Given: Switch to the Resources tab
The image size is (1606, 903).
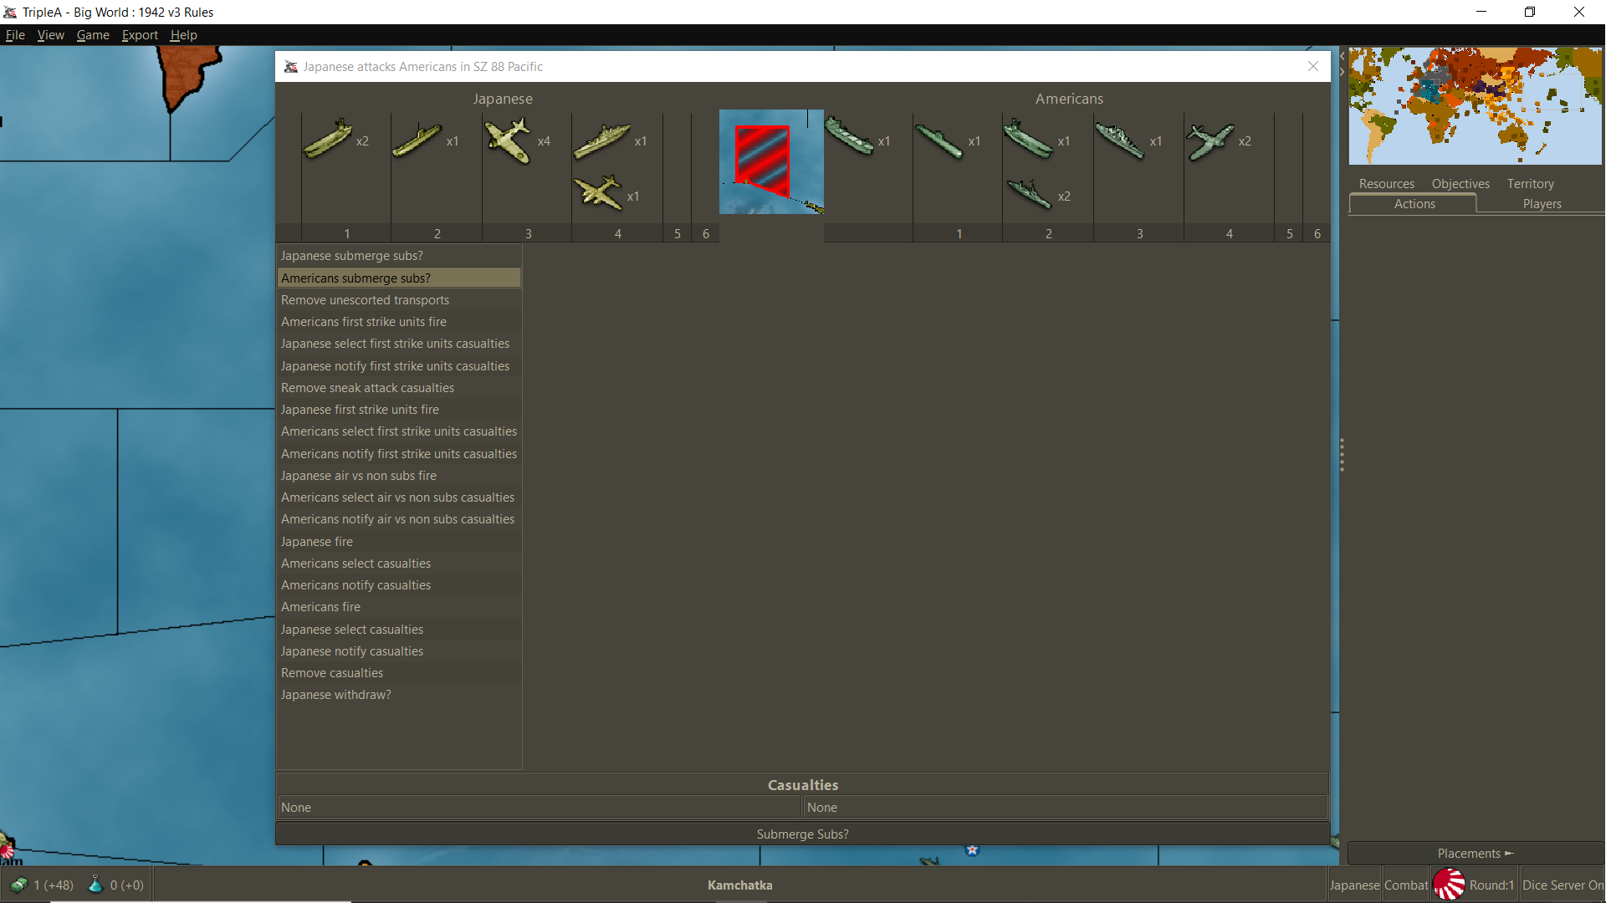Looking at the screenshot, I should 1386,184.
